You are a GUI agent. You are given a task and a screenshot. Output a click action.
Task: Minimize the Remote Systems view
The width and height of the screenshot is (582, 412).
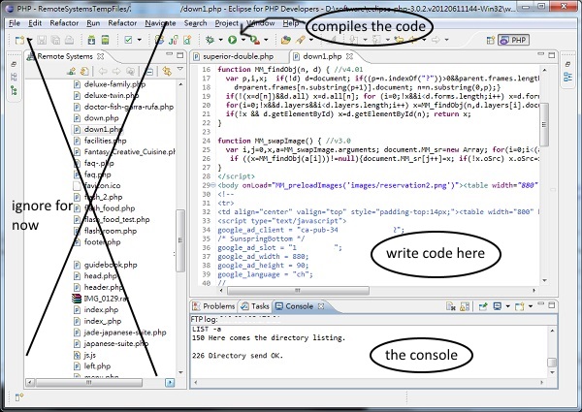(169, 54)
